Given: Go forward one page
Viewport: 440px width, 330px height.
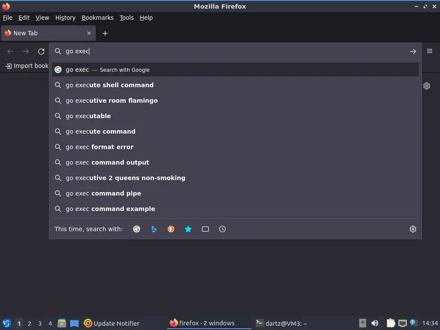Looking at the screenshot, I should tap(26, 52).
